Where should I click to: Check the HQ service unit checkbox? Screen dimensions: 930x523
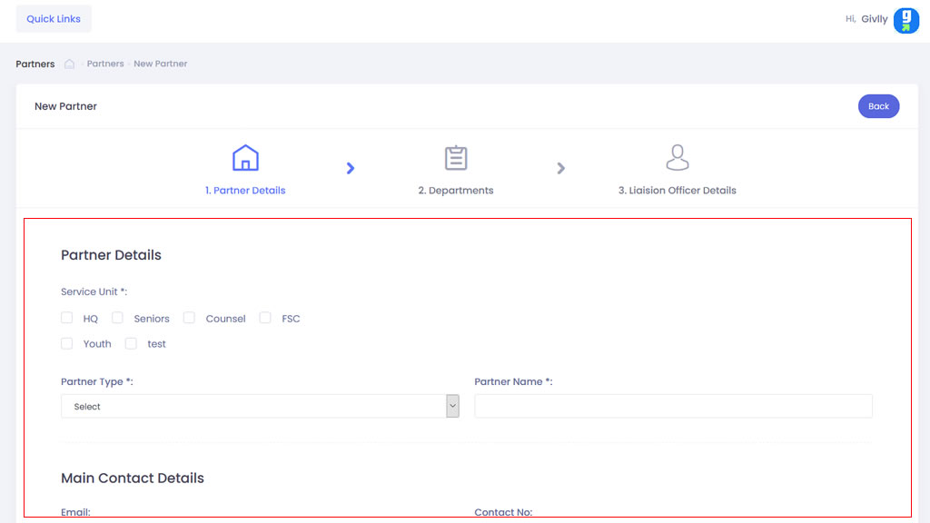click(x=67, y=319)
